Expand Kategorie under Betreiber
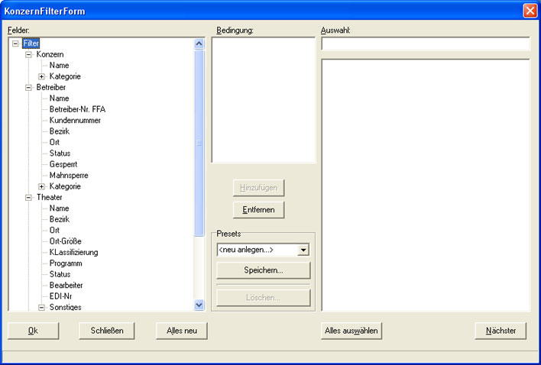The width and height of the screenshot is (541, 365). [x=42, y=186]
